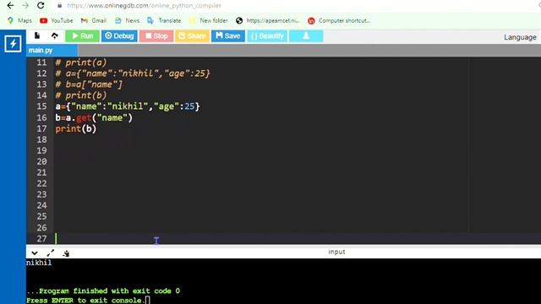This screenshot has width=541, height=304.
Task: Click the OnlineGDB lightning logo
Action: click(x=13, y=44)
